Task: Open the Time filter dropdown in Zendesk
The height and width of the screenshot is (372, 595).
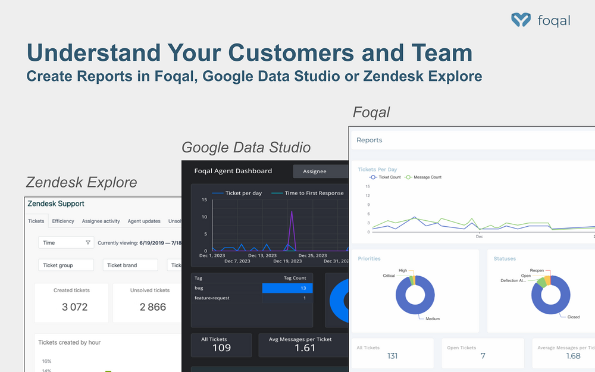Action: coord(66,243)
